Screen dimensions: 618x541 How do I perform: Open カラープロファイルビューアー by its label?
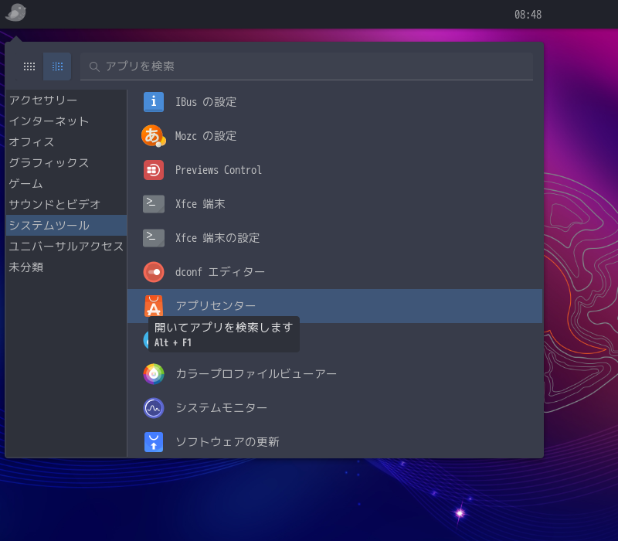coord(256,374)
